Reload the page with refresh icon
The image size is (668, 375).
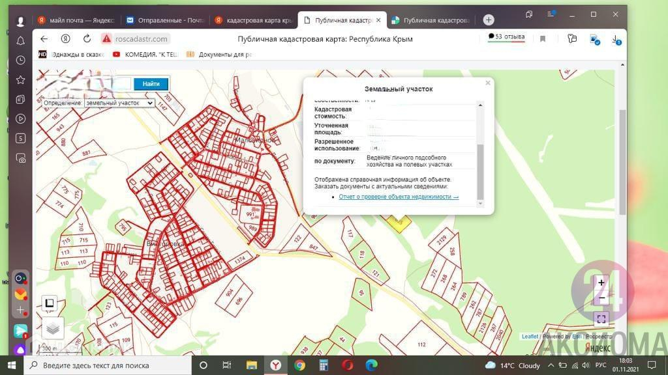click(x=87, y=39)
